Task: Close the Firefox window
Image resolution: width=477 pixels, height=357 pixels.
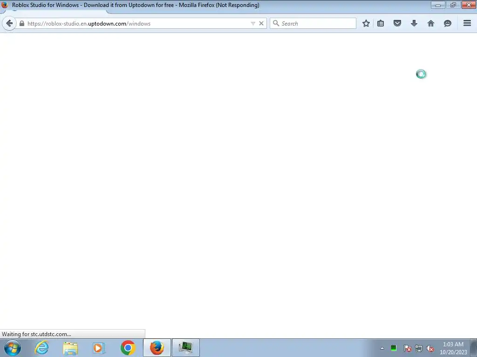Action: coord(469,5)
